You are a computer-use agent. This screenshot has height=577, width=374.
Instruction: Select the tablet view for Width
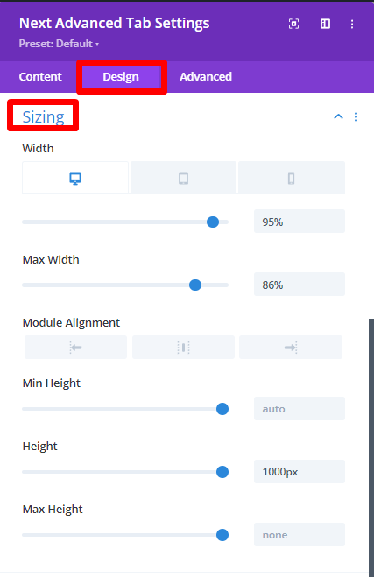(183, 178)
